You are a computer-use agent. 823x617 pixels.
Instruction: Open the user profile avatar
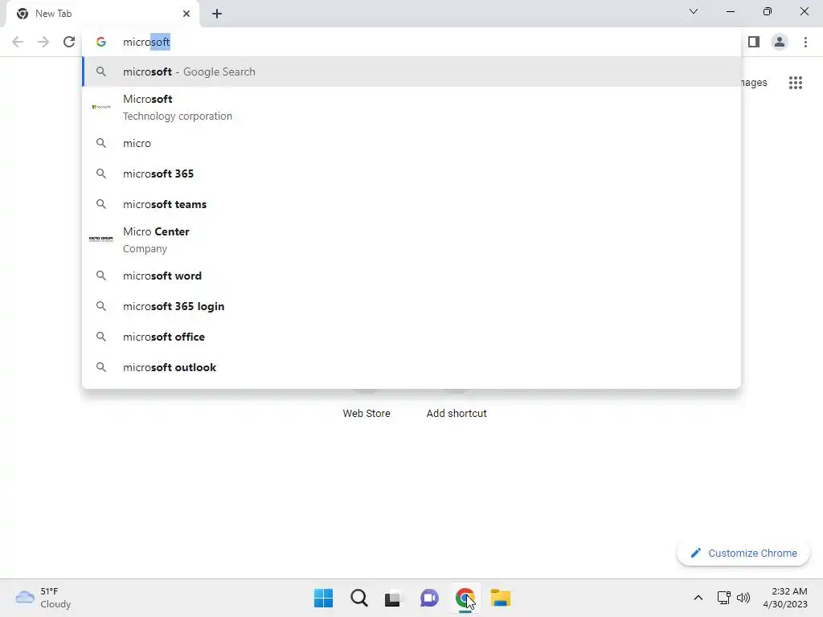click(780, 42)
